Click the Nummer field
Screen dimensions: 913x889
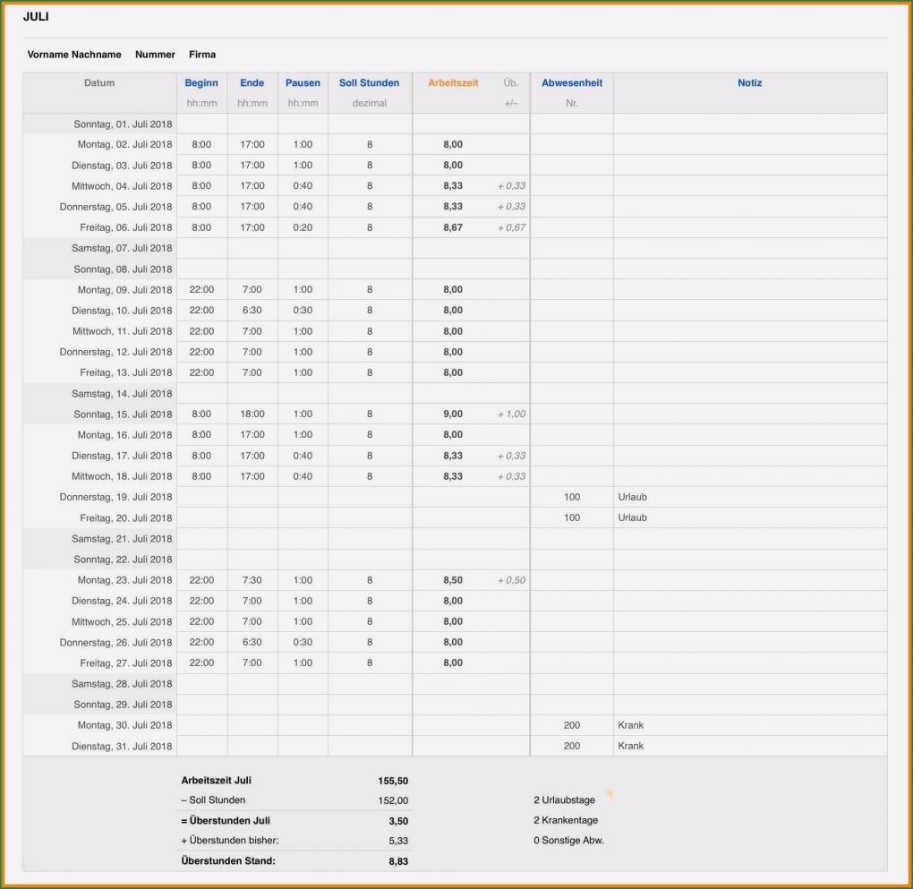[x=155, y=54]
